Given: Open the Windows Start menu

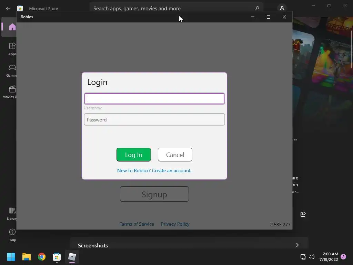Looking at the screenshot, I should 11,257.
